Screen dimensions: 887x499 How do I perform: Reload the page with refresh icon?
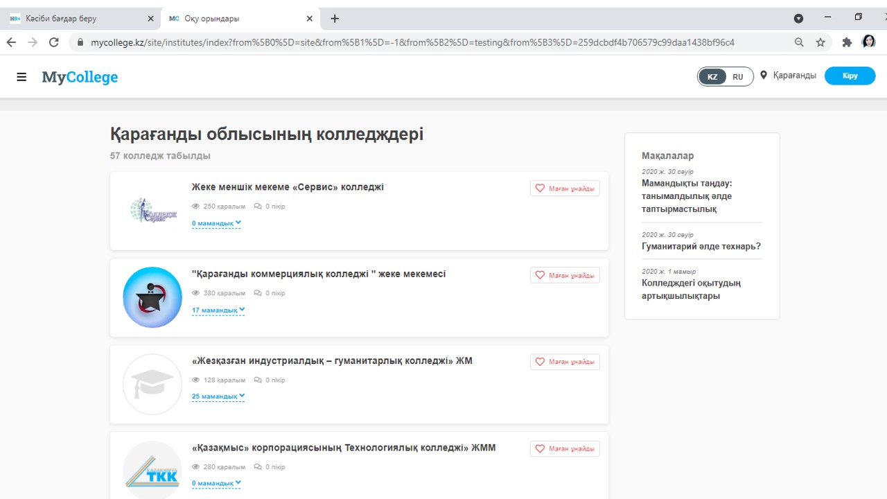(54, 42)
